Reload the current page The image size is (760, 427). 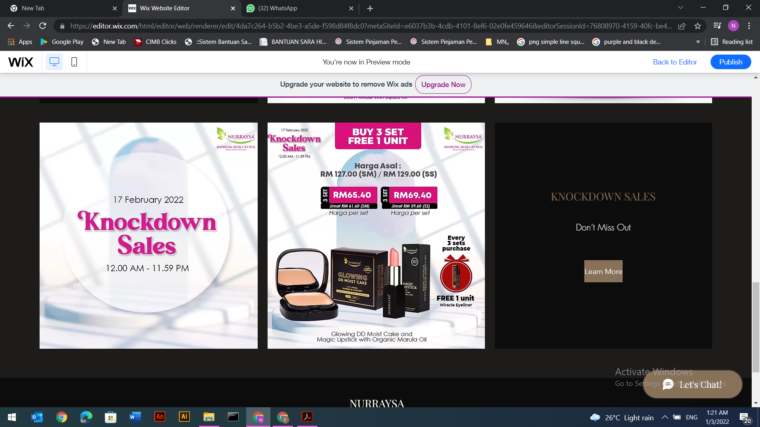coord(43,26)
